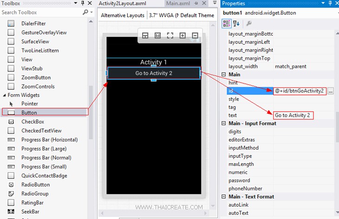Open the Alternative Layouts menu
Viewport: 339px width, 219px height.
click(123, 15)
